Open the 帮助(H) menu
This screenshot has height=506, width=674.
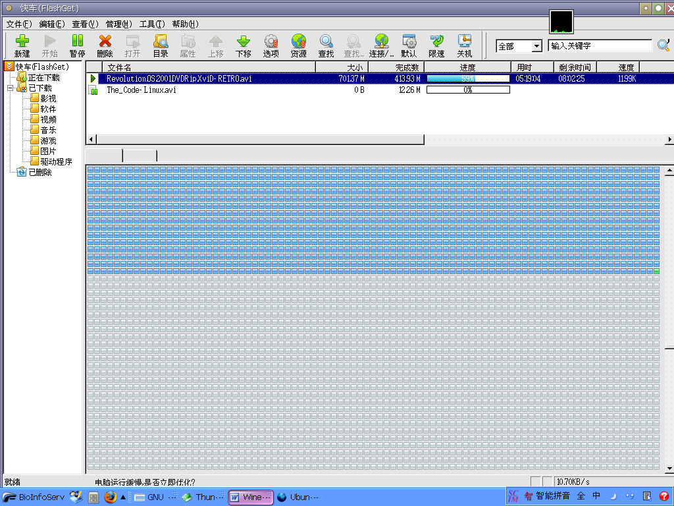tap(185, 24)
